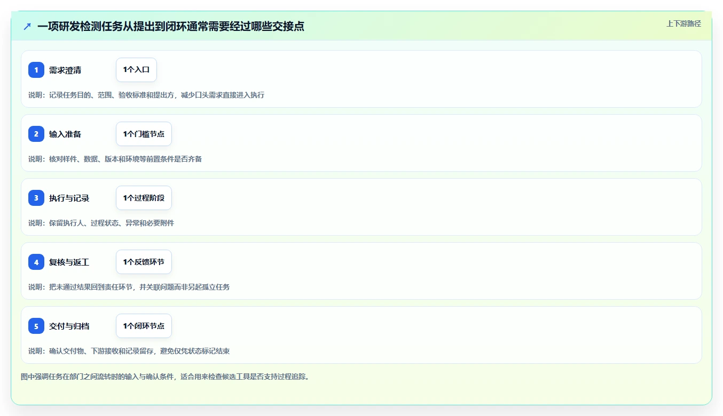This screenshot has width=723, height=416.
Task: Select step number 4 badge
Action: 36,262
